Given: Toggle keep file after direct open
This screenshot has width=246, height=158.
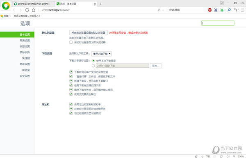Looking at the screenshot, I should tap(71, 76).
